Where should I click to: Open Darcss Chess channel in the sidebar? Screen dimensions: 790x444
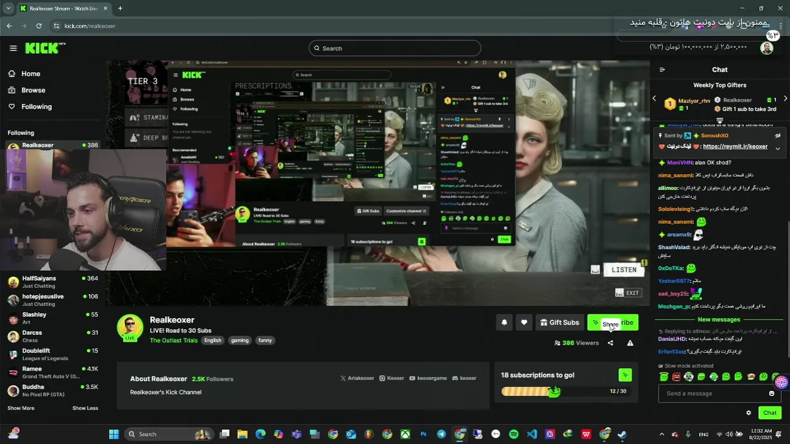pyautogui.click(x=52, y=337)
